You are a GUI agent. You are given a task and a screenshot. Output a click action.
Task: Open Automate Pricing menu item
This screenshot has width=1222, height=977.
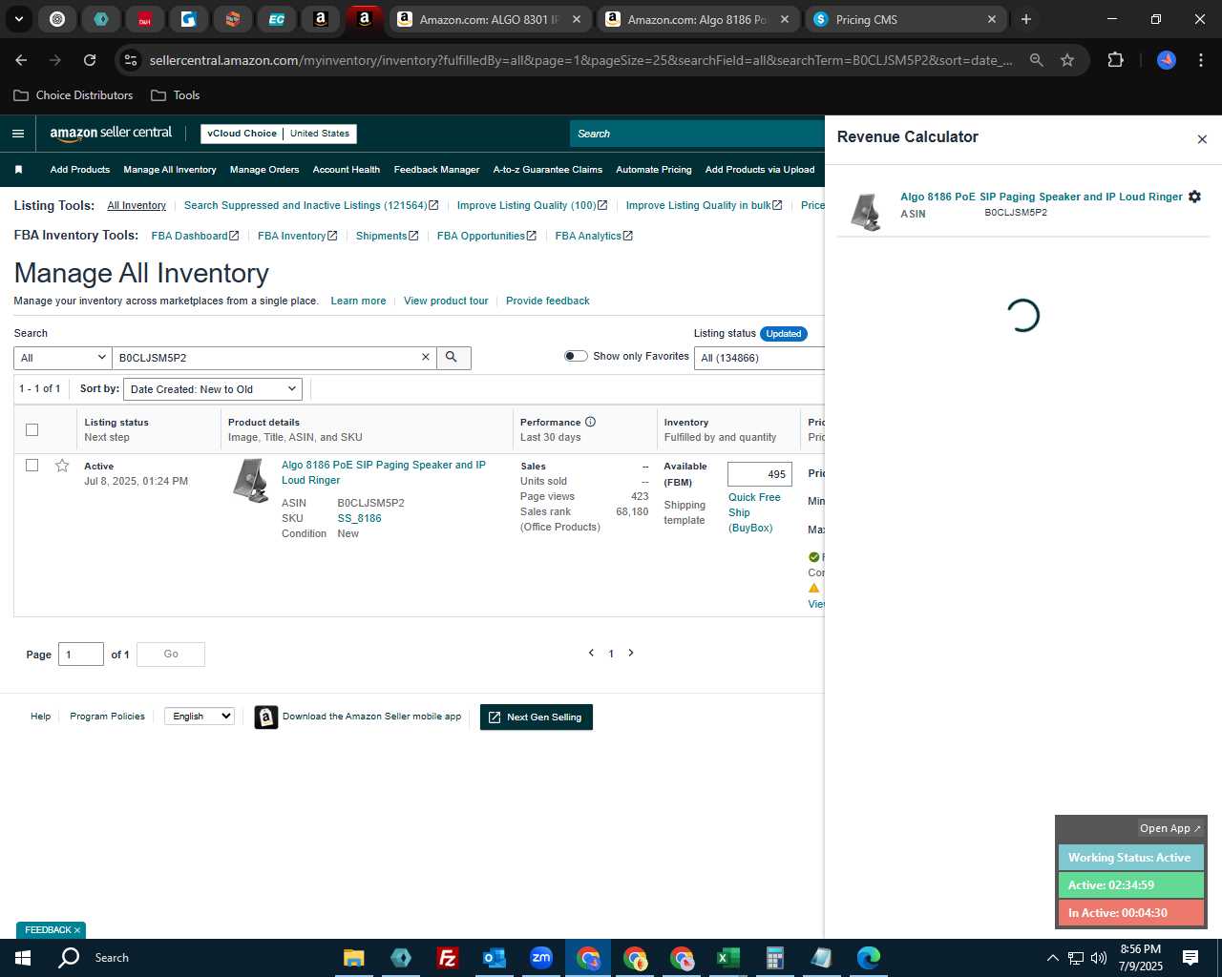[x=654, y=170]
